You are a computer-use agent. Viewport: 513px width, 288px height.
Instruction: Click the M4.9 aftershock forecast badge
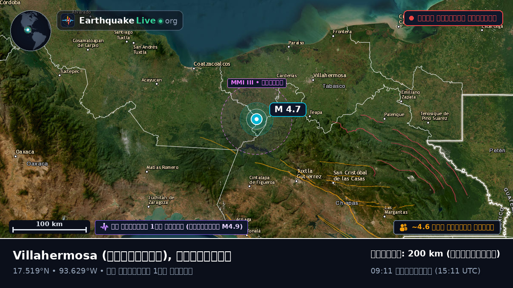[x=171, y=227]
